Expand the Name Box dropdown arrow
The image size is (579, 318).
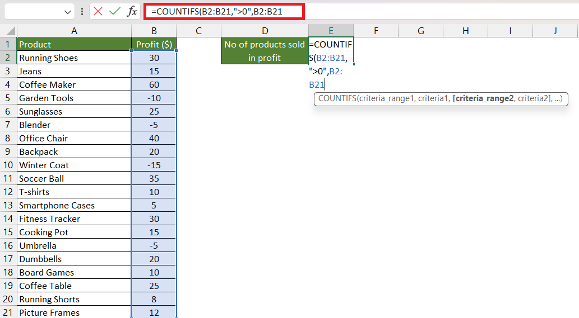tap(68, 12)
